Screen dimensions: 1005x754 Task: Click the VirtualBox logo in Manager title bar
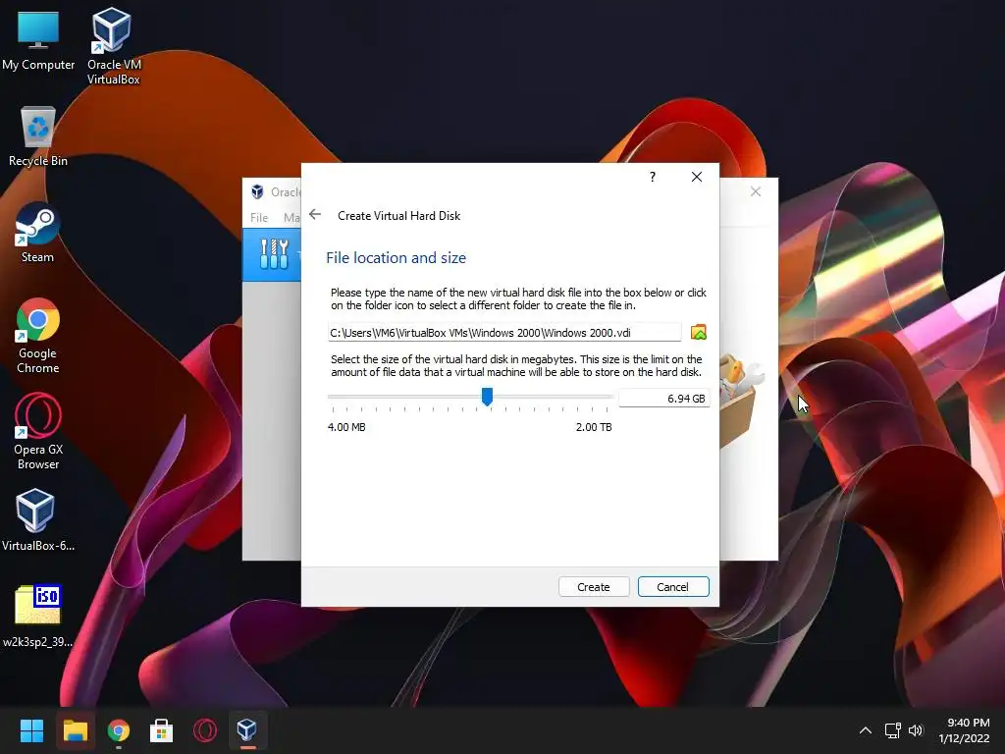point(257,191)
